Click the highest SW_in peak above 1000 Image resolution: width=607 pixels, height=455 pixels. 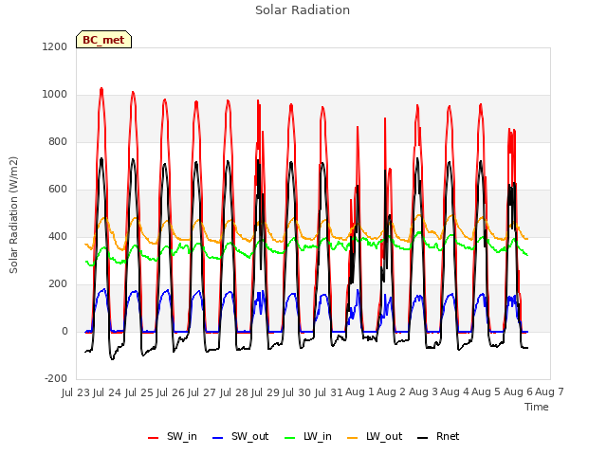(x=101, y=90)
